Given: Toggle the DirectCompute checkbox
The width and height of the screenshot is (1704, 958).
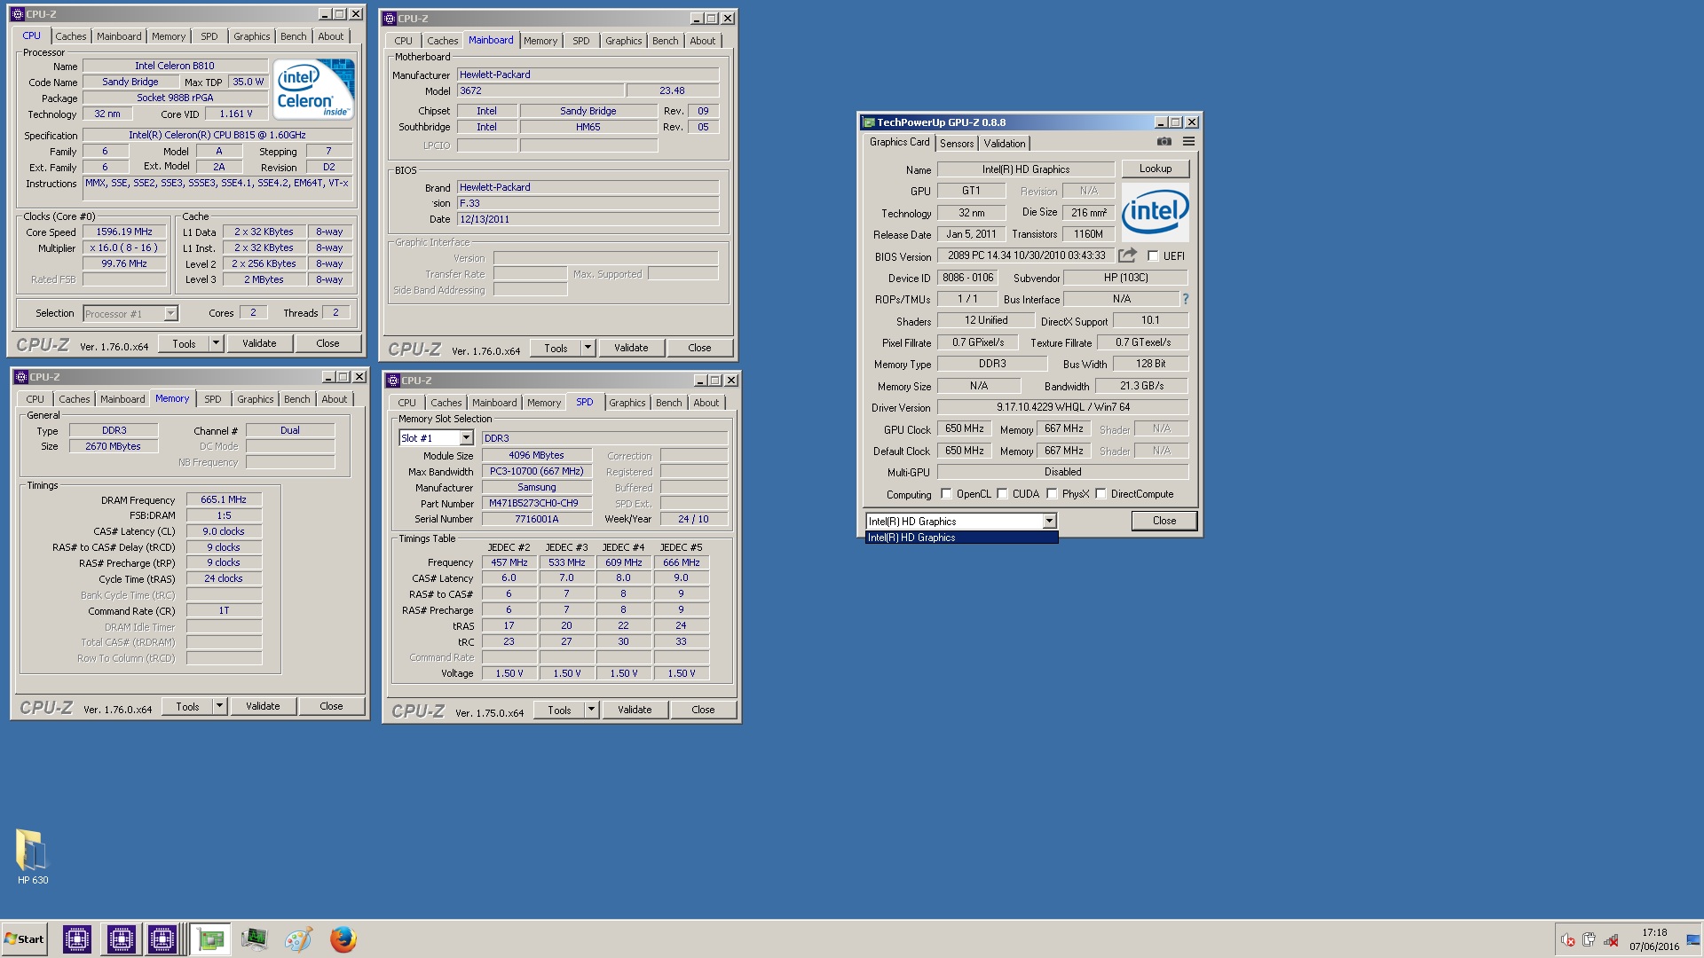Looking at the screenshot, I should click(x=1100, y=494).
